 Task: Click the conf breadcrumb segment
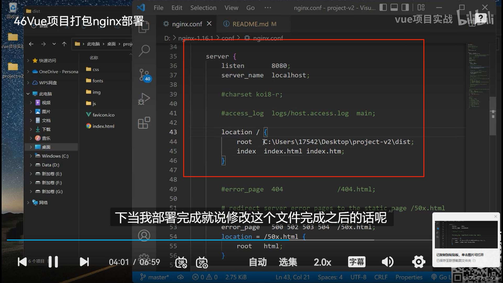pos(228,38)
